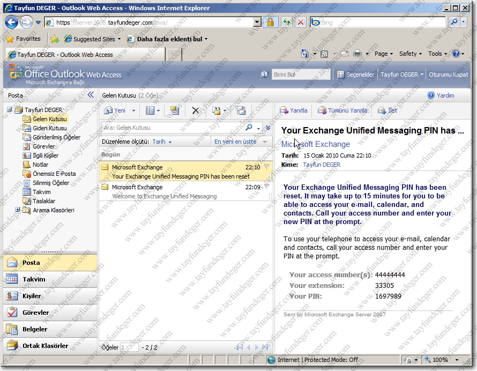Open the address book icon beside Birini Bul
477x371 pixels.
264,75
